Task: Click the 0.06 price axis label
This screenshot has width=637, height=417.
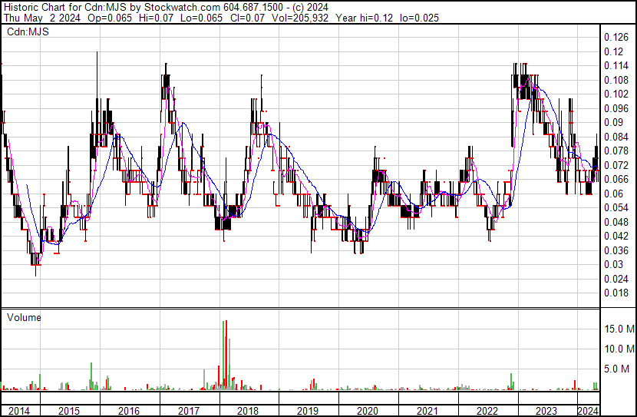Action: (x=613, y=194)
